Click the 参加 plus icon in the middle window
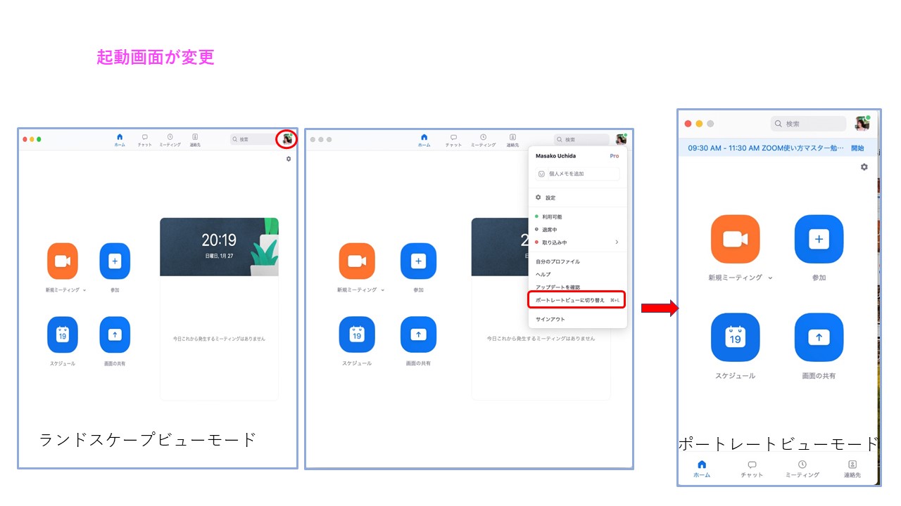 point(418,261)
